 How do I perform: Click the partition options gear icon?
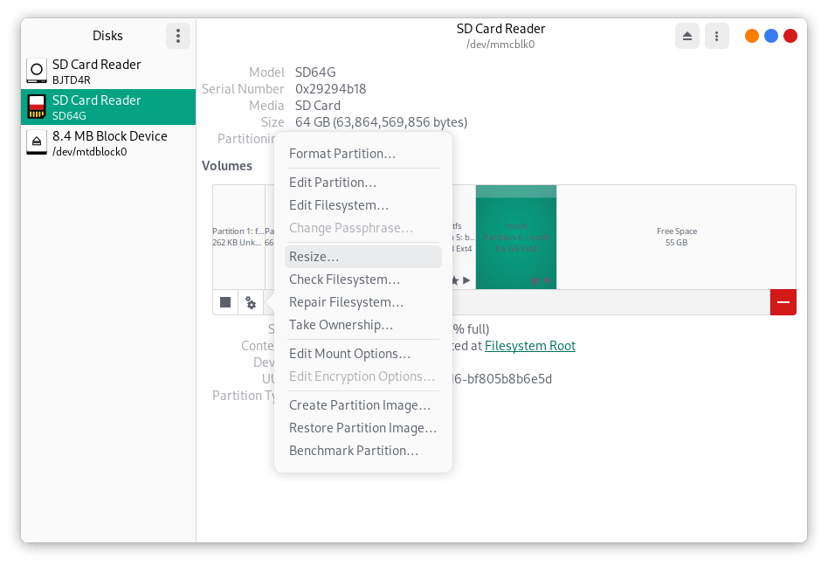click(x=251, y=302)
